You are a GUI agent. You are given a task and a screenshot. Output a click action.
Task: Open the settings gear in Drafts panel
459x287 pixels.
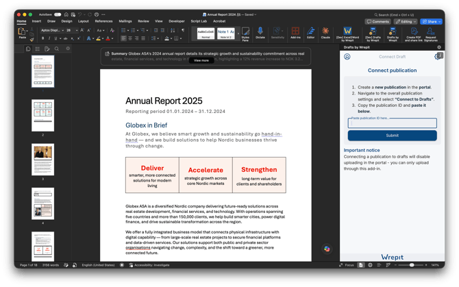click(x=438, y=56)
